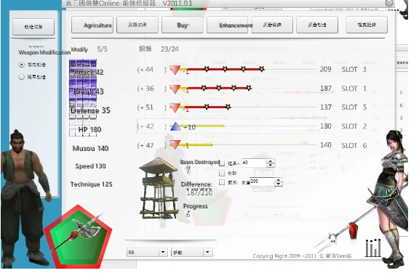Increase the 40 value with the up arrow

click(x=271, y=161)
